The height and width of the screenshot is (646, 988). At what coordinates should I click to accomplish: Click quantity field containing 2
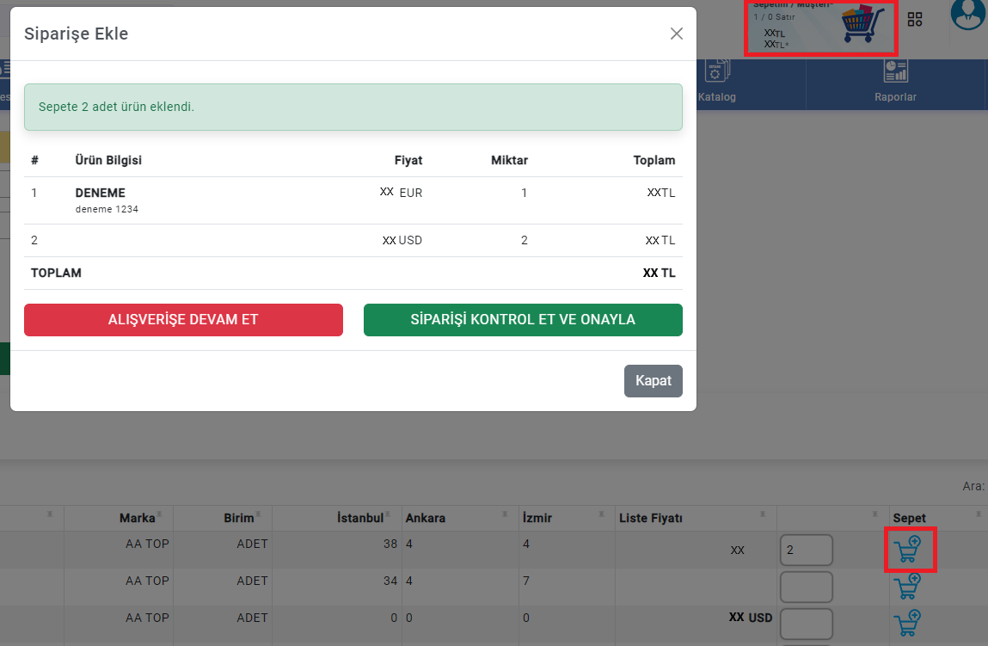[806, 550]
